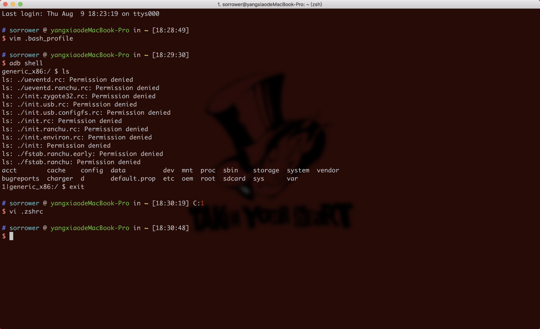Click the 'Last login: Thu Aug 9' line
Viewport: 540px width, 329px height.
pos(81,14)
